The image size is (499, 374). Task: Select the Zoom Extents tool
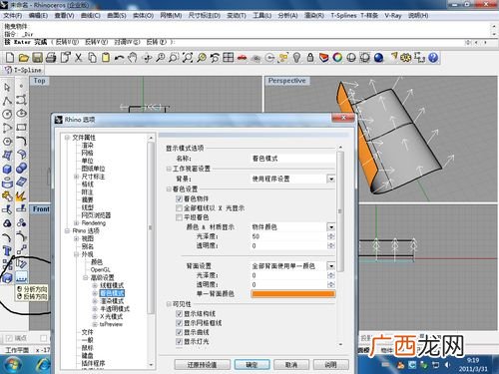pyautogui.click(x=188, y=58)
